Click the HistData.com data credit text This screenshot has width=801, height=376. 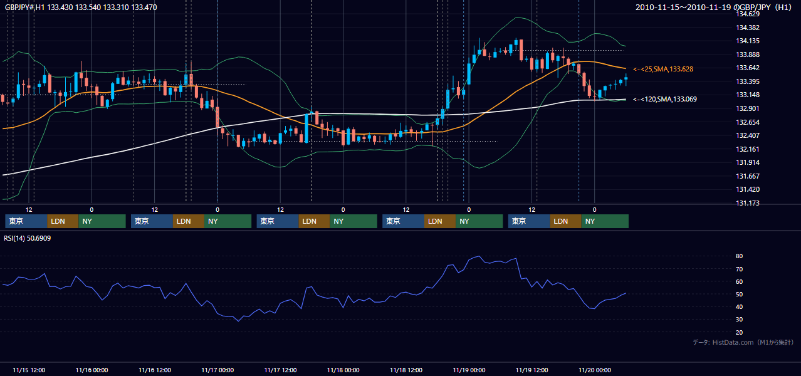(743, 342)
